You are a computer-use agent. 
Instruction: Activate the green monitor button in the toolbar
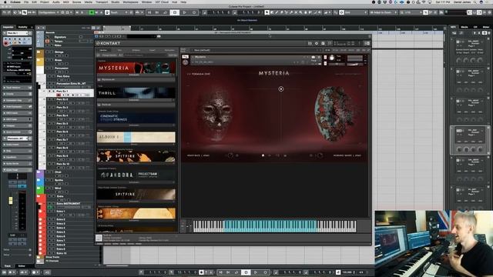pos(92,12)
